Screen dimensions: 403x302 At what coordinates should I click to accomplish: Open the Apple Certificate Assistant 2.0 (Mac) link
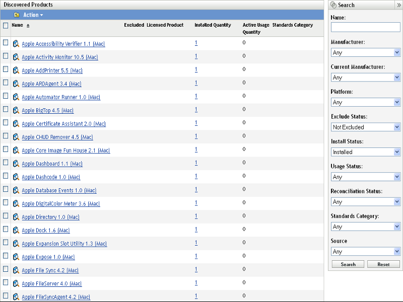point(64,124)
